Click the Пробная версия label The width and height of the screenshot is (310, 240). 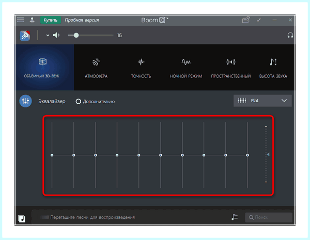(x=82, y=20)
